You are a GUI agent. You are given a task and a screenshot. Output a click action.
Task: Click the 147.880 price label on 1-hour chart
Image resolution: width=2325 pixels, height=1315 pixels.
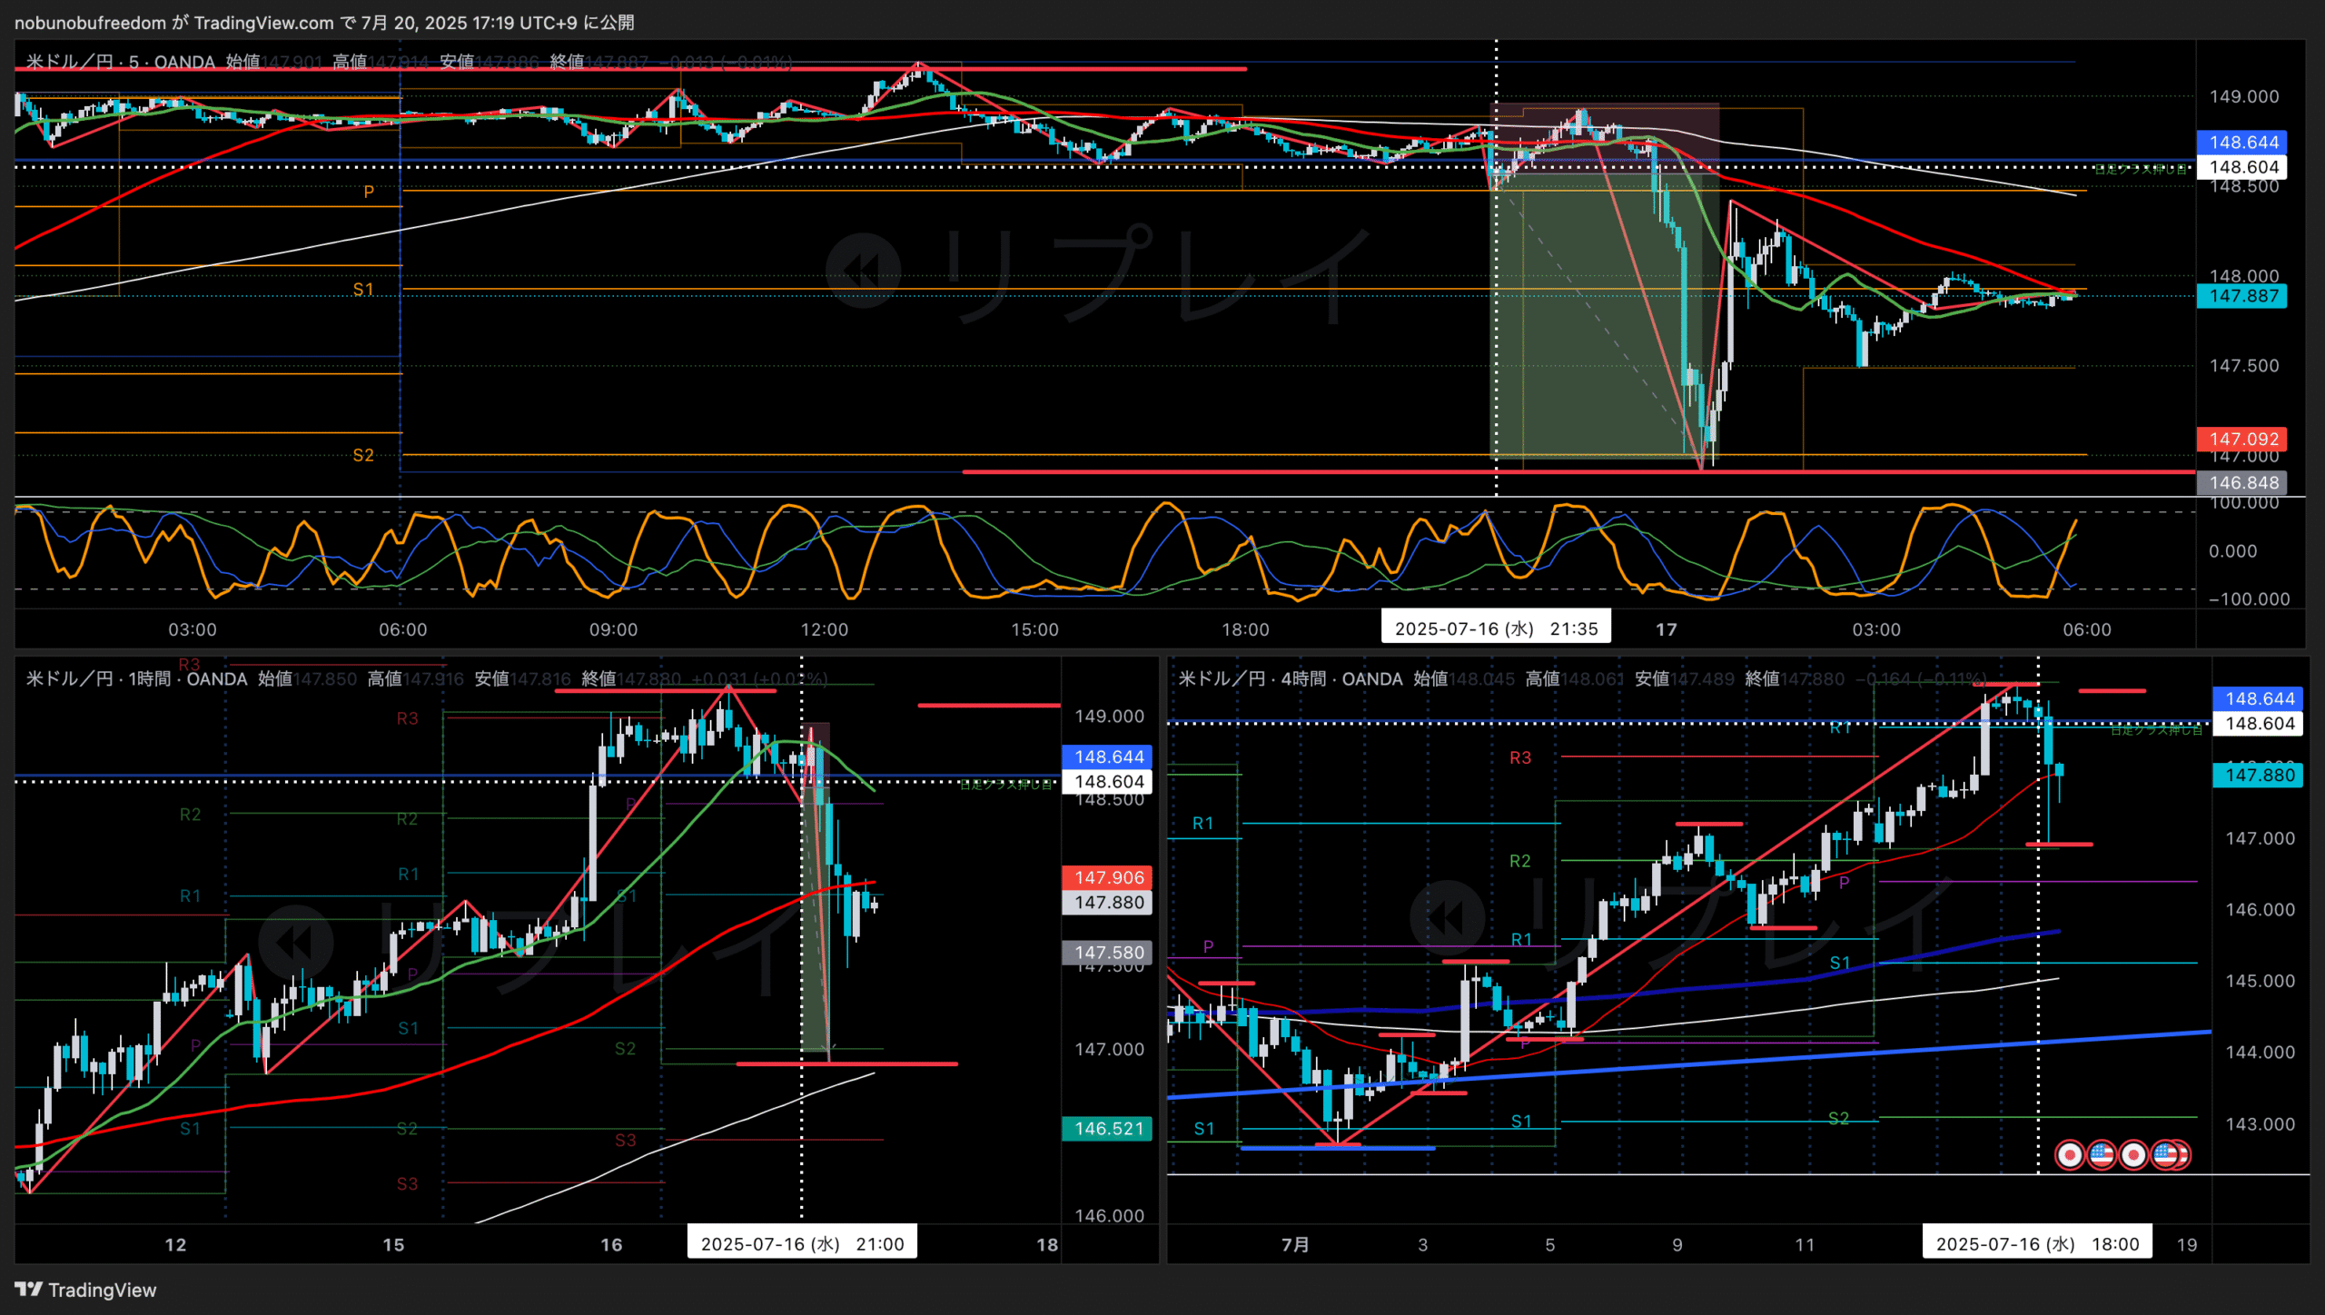coord(1107,903)
